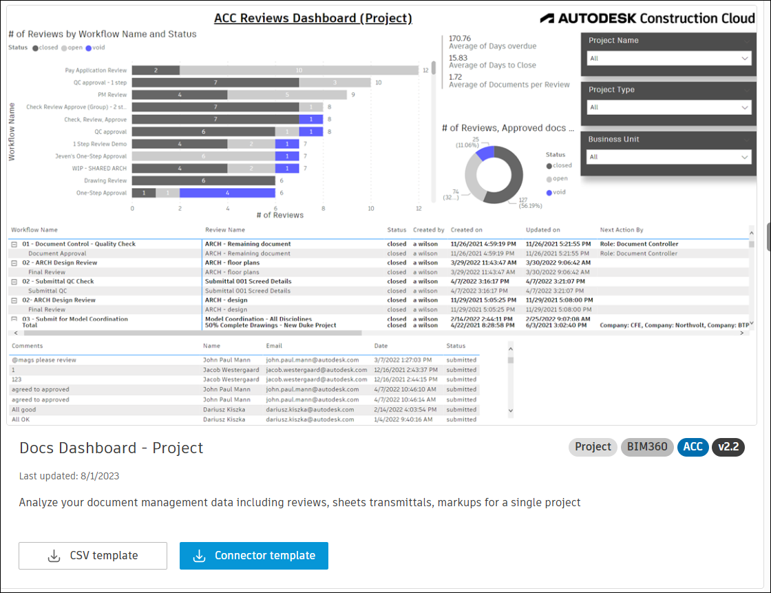Viewport: 771px width, 593px height.
Task: Click the Updated on column header
Action: [x=542, y=230]
